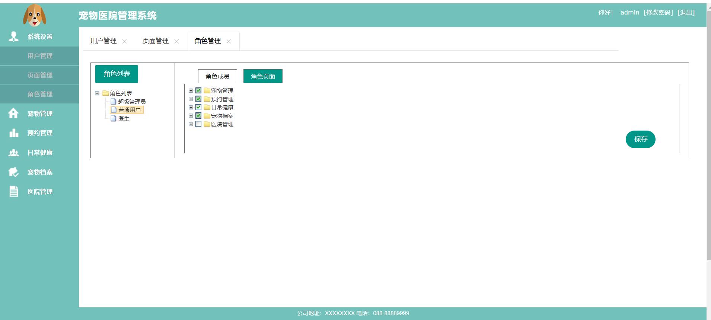Click the 宠物档案 icon in sidebar

click(14, 172)
